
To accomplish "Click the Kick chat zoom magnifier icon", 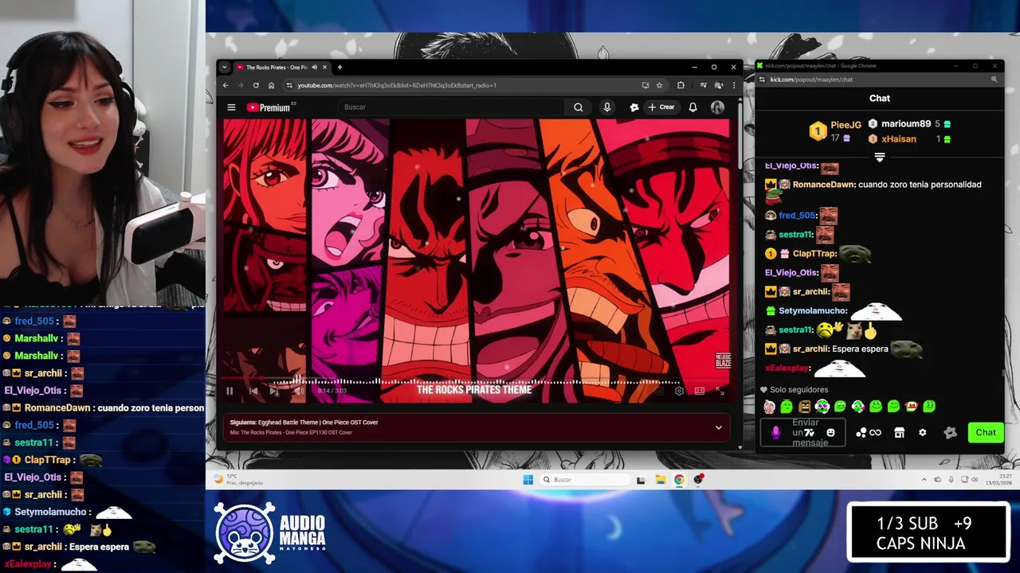I will [994, 80].
